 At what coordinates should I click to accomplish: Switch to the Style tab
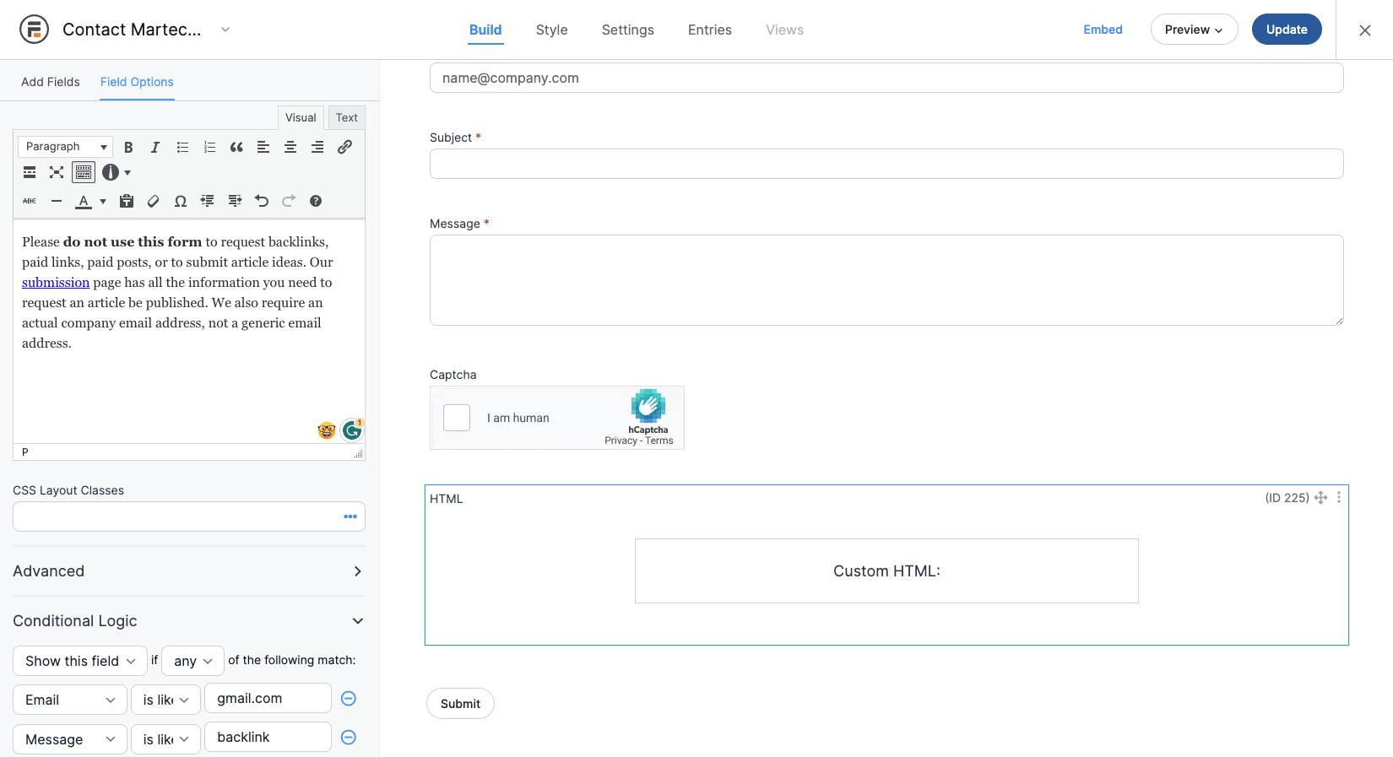551,30
